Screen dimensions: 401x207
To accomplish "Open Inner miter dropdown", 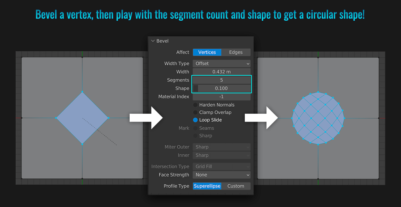I will point(221,155).
